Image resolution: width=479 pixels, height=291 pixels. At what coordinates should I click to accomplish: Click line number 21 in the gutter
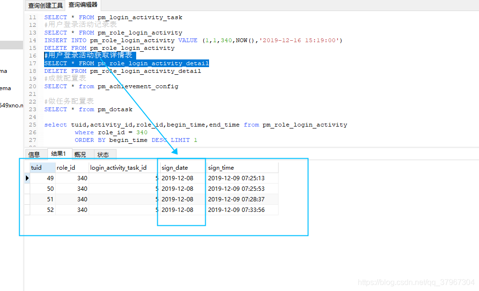coord(33,94)
